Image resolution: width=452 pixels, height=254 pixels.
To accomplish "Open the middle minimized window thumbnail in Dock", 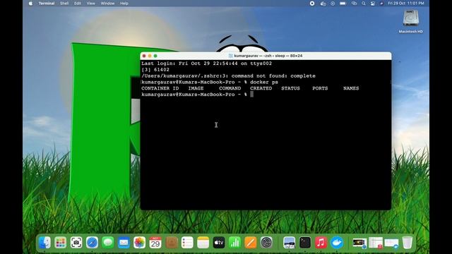I will point(376,243).
